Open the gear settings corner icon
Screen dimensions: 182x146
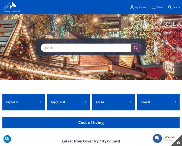point(178,143)
